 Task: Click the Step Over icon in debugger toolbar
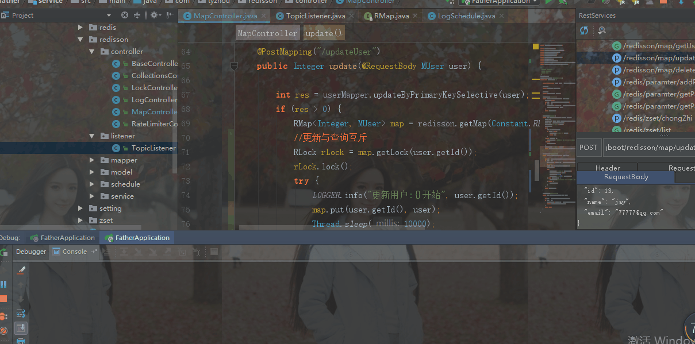point(124,252)
